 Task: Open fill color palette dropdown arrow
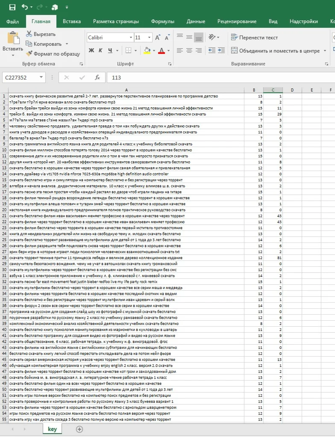point(154,51)
